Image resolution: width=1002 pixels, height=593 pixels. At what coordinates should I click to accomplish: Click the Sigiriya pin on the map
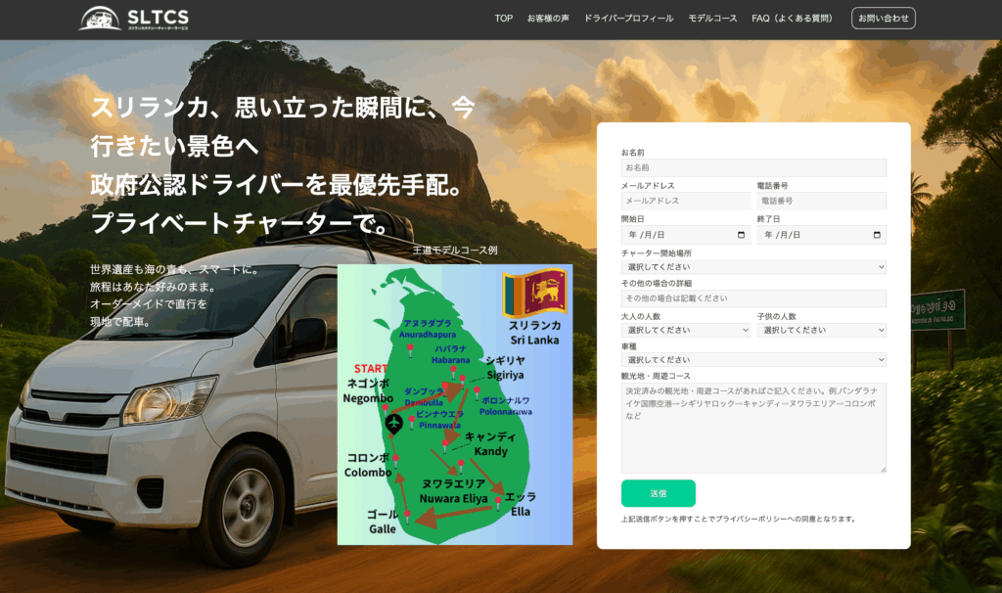tap(463, 380)
